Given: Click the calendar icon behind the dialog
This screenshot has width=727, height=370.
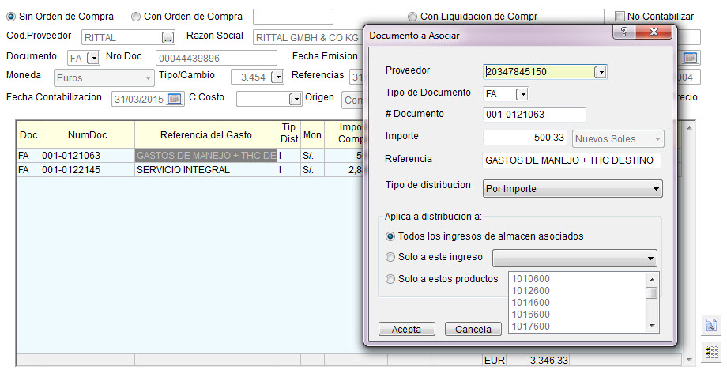Looking at the screenshot, I should 691,58.
